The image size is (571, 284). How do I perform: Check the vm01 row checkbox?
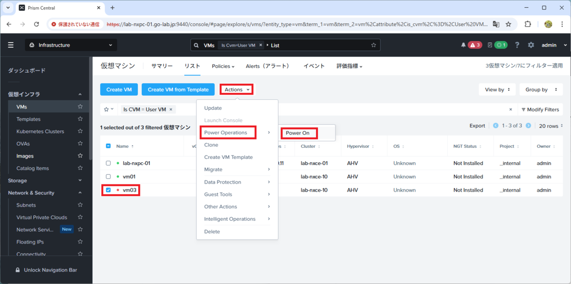pos(108,176)
